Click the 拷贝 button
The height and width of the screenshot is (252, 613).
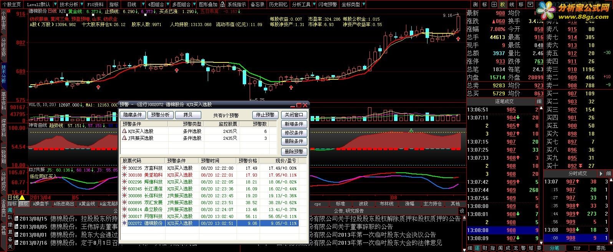coord(188,115)
